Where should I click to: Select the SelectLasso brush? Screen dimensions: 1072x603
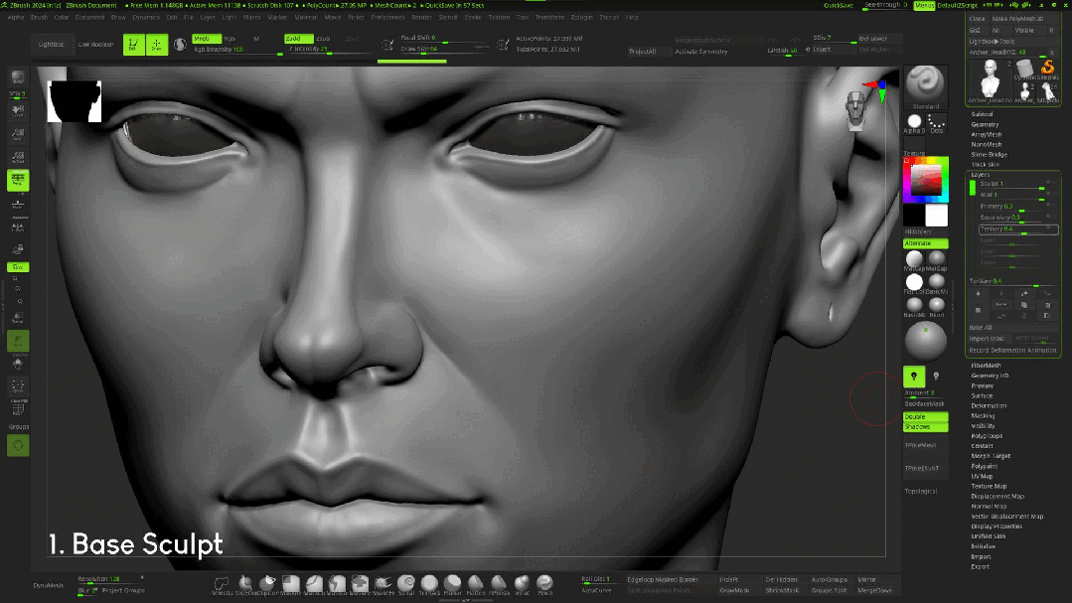222,584
